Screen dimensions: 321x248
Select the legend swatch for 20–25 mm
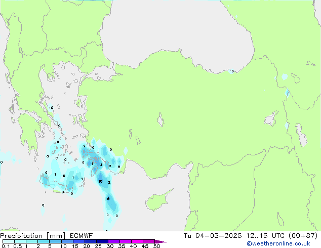pyautogui.click(x=90, y=241)
